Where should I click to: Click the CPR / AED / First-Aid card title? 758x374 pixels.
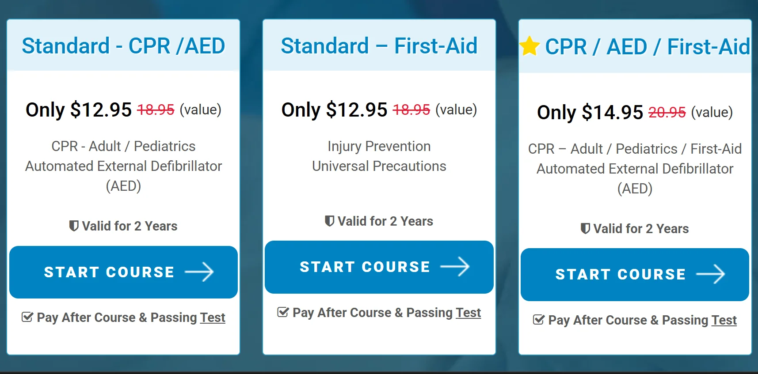[x=647, y=47]
